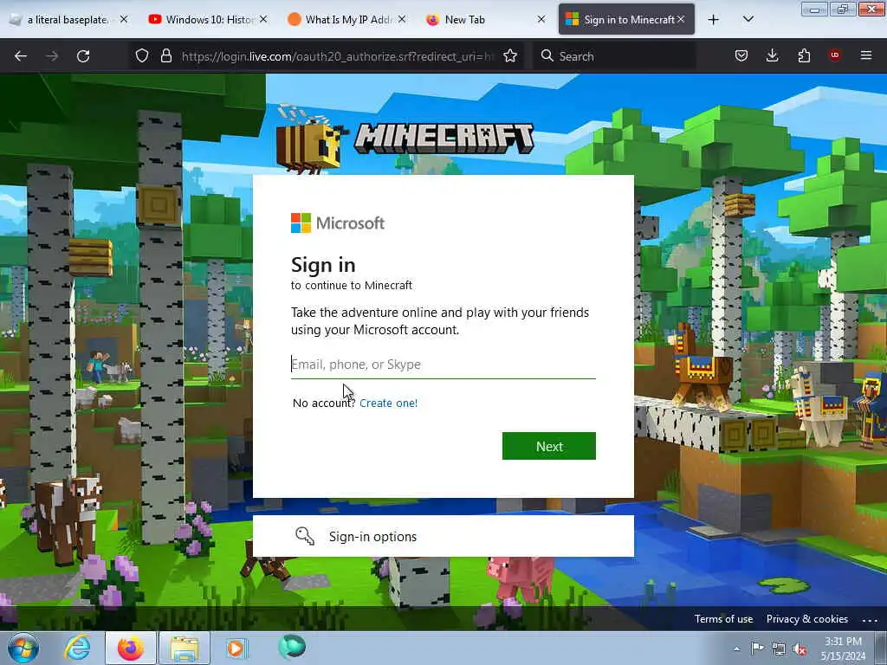
Task: Open Windows Media Player from the taskbar
Action: tap(236, 648)
